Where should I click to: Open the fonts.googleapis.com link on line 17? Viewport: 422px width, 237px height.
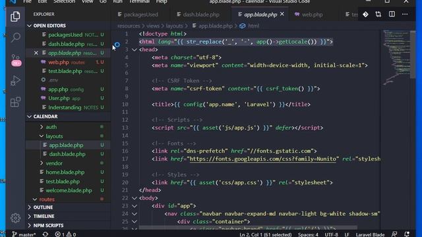[262, 159]
